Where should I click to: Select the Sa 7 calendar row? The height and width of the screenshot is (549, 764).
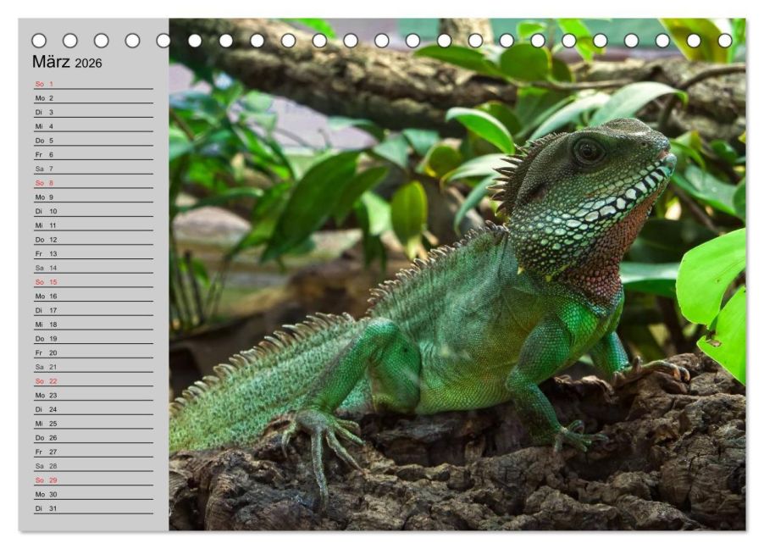click(93, 169)
